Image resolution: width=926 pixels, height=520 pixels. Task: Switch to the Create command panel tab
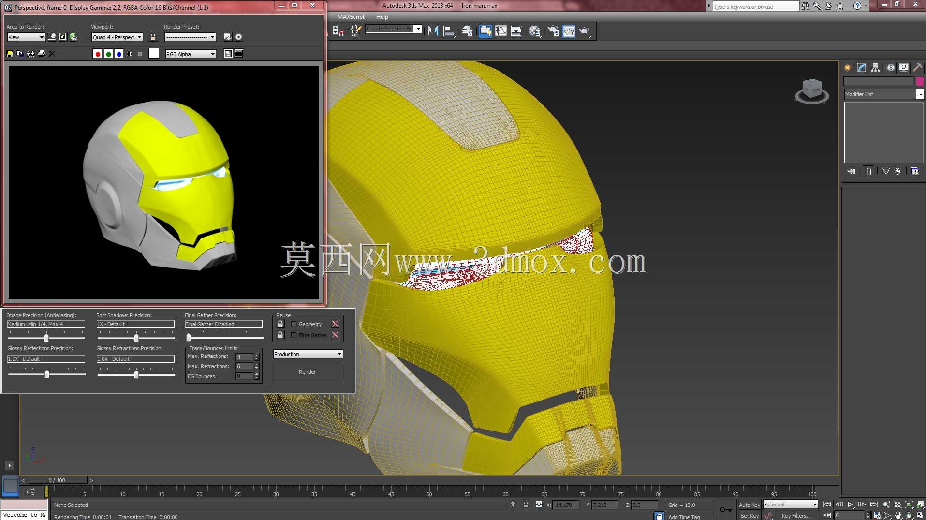click(x=848, y=68)
